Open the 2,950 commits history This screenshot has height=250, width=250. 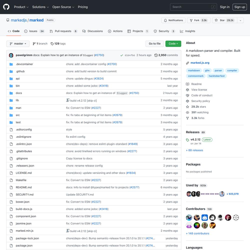point(166,55)
